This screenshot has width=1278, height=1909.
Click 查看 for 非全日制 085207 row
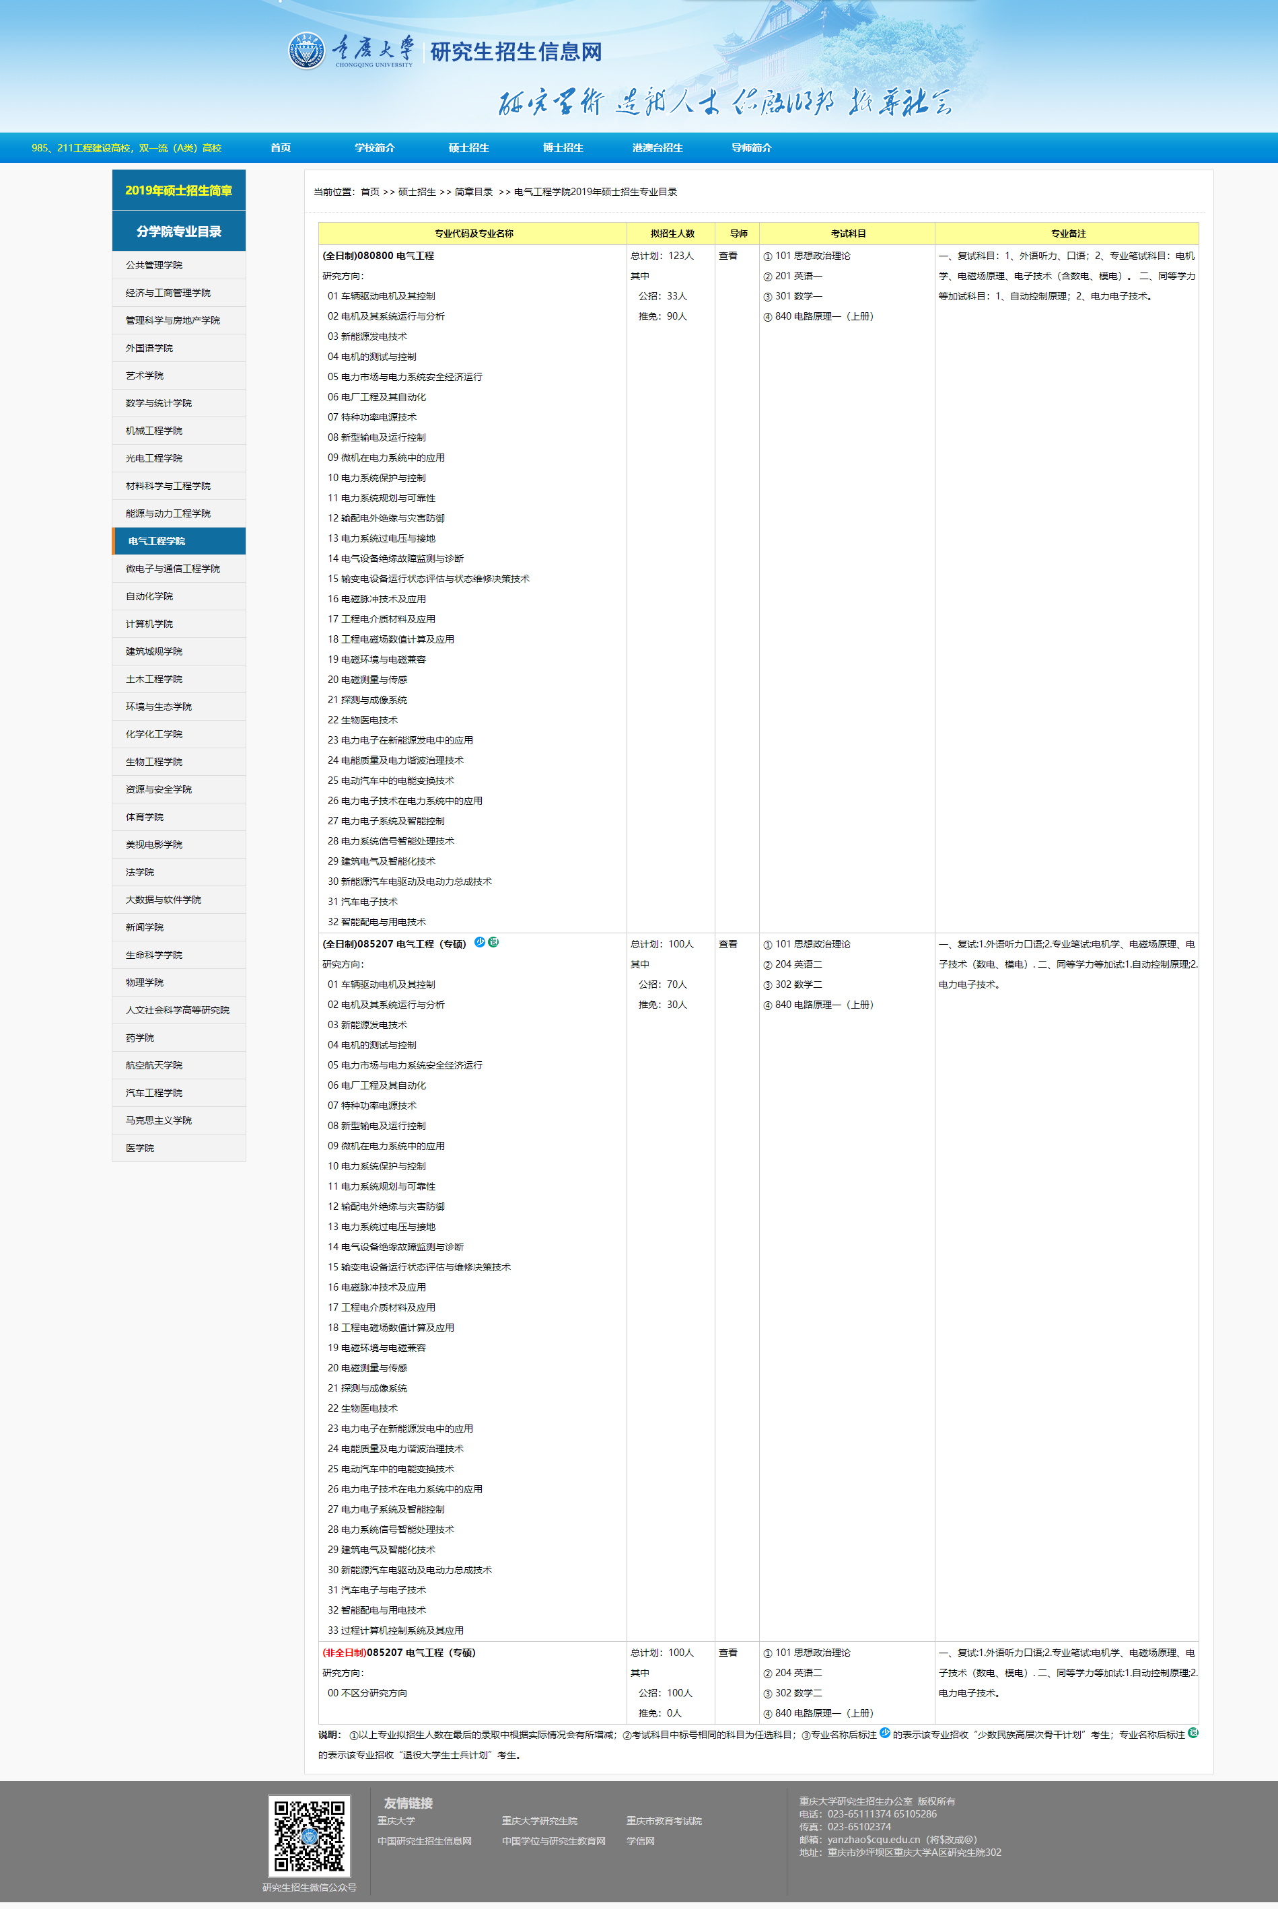click(x=728, y=1653)
